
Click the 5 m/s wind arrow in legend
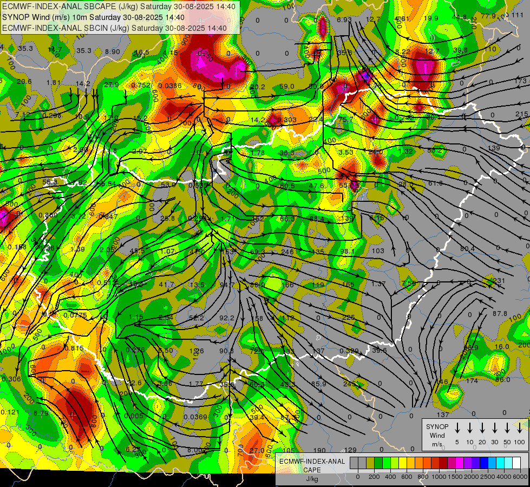457,428
